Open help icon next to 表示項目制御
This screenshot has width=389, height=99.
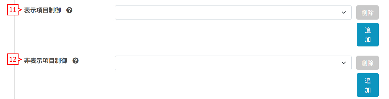point(69,10)
